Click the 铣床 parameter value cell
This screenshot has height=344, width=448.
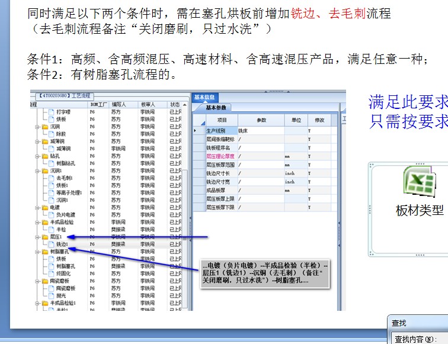click(261, 131)
